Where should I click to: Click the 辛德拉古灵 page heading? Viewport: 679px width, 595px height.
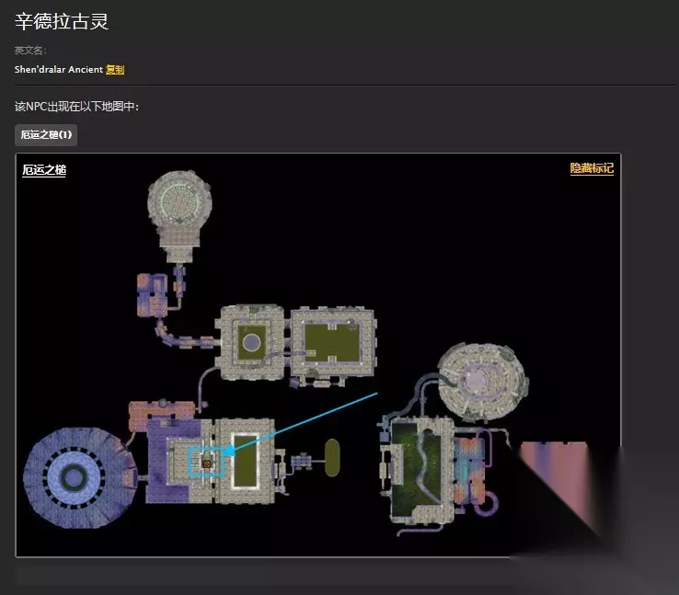pos(62,21)
